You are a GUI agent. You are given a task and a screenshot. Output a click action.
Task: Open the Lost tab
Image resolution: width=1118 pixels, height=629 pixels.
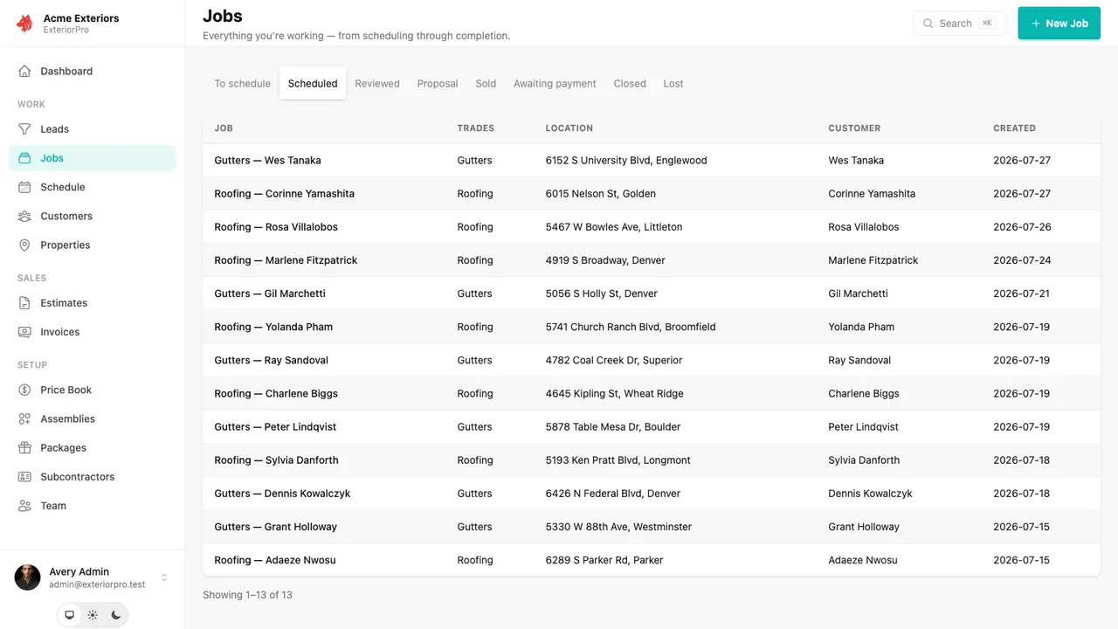673,84
